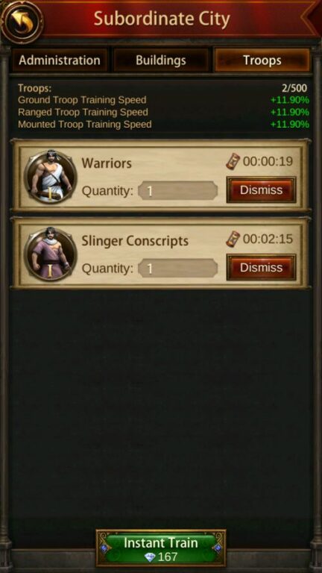Tap the Instant Train button
This screenshot has width=322, height=573.
tap(161, 548)
